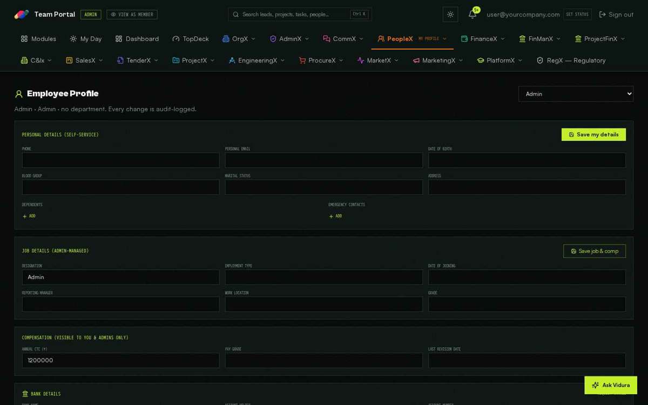Click the TopDeck gauge icon
This screenshot has height=405, width=648.
(176, 39)
